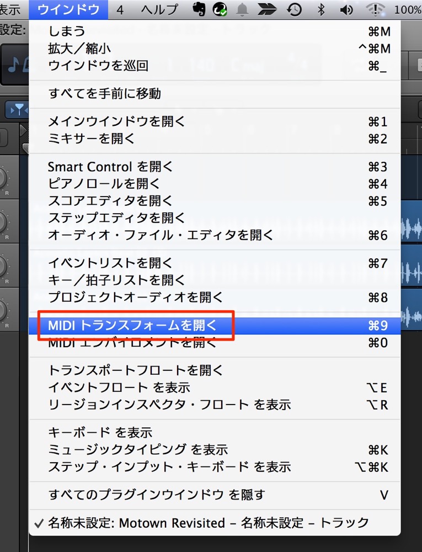422x552 pixels.
Task: Select ミュージックタイピング を表示
Action: 215,450
